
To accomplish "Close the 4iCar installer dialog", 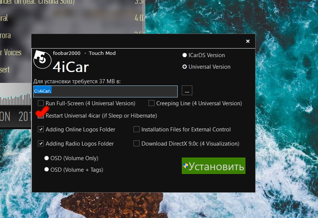I will pos(247,41).
